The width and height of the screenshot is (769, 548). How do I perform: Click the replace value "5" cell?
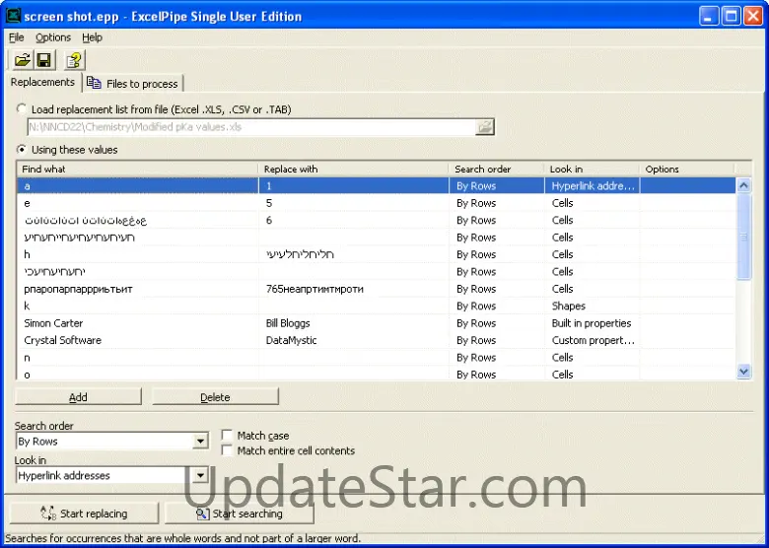354,203
